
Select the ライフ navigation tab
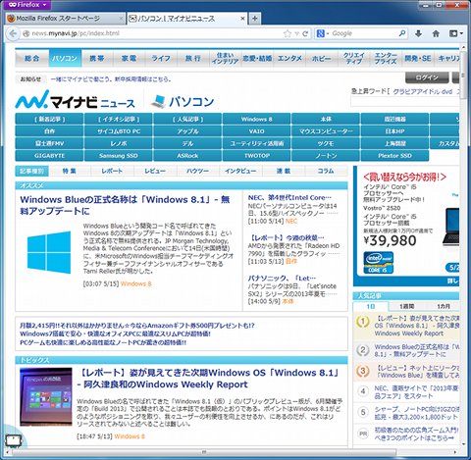(161, 58)
